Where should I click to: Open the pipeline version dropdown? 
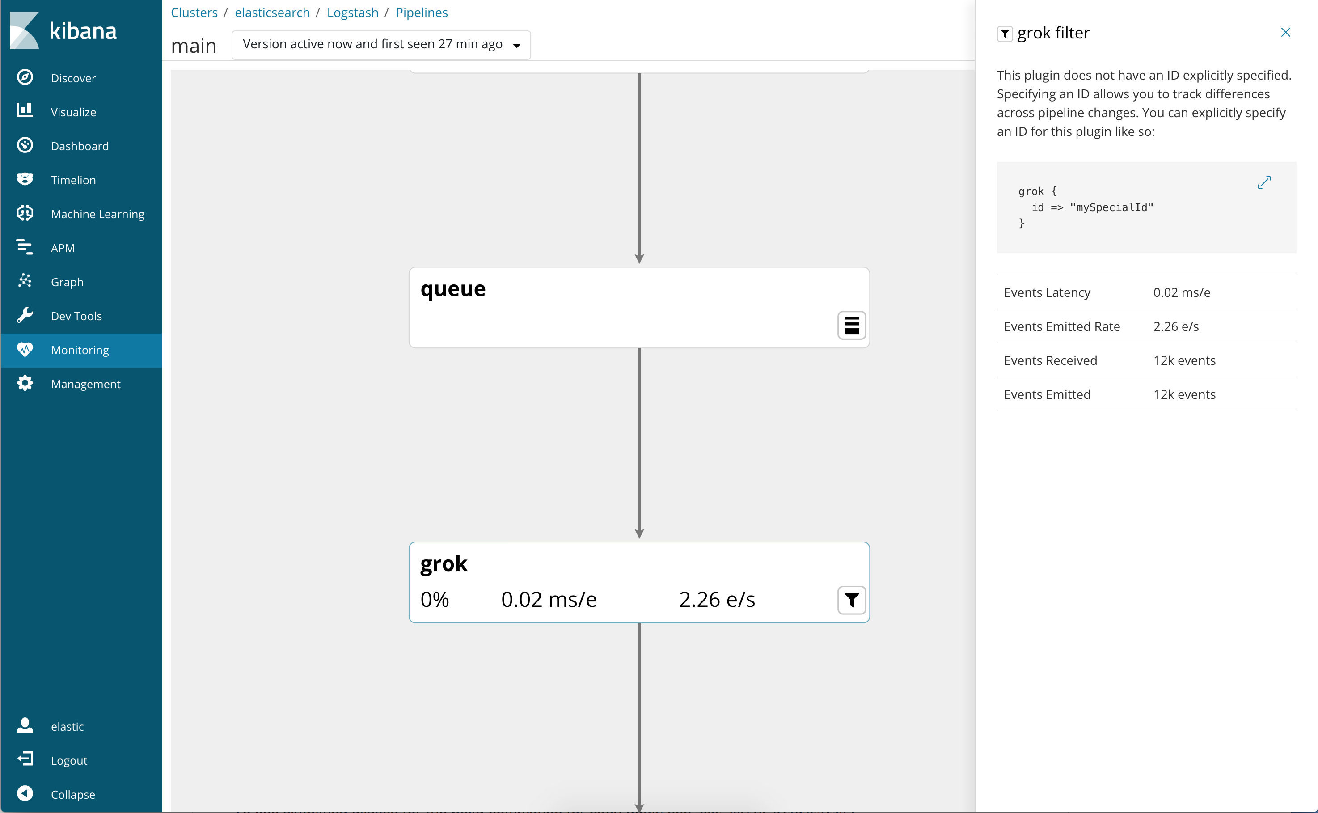pyautogui.click(x=380, y=45)
